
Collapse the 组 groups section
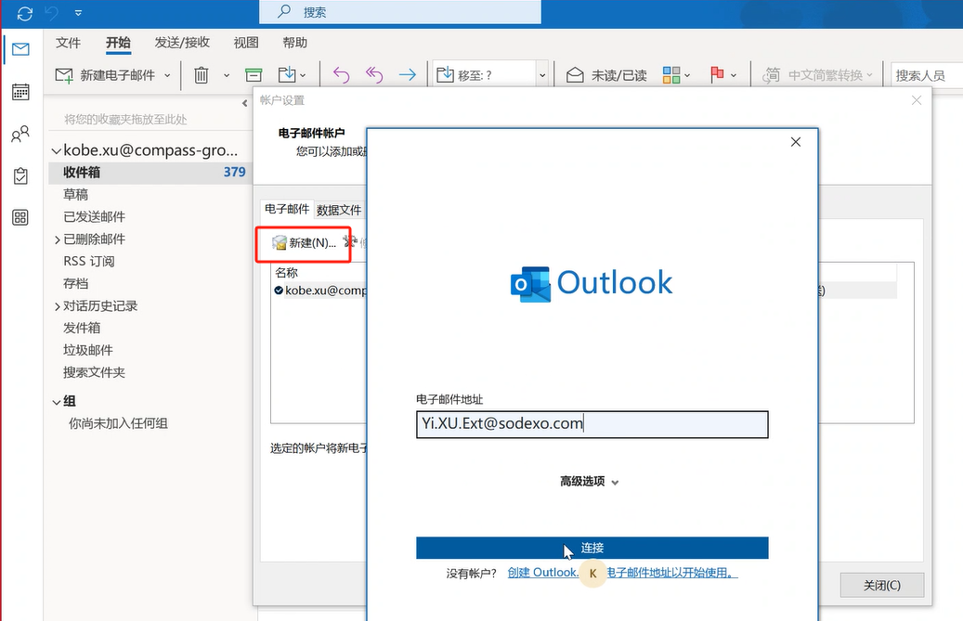point(56,402)
